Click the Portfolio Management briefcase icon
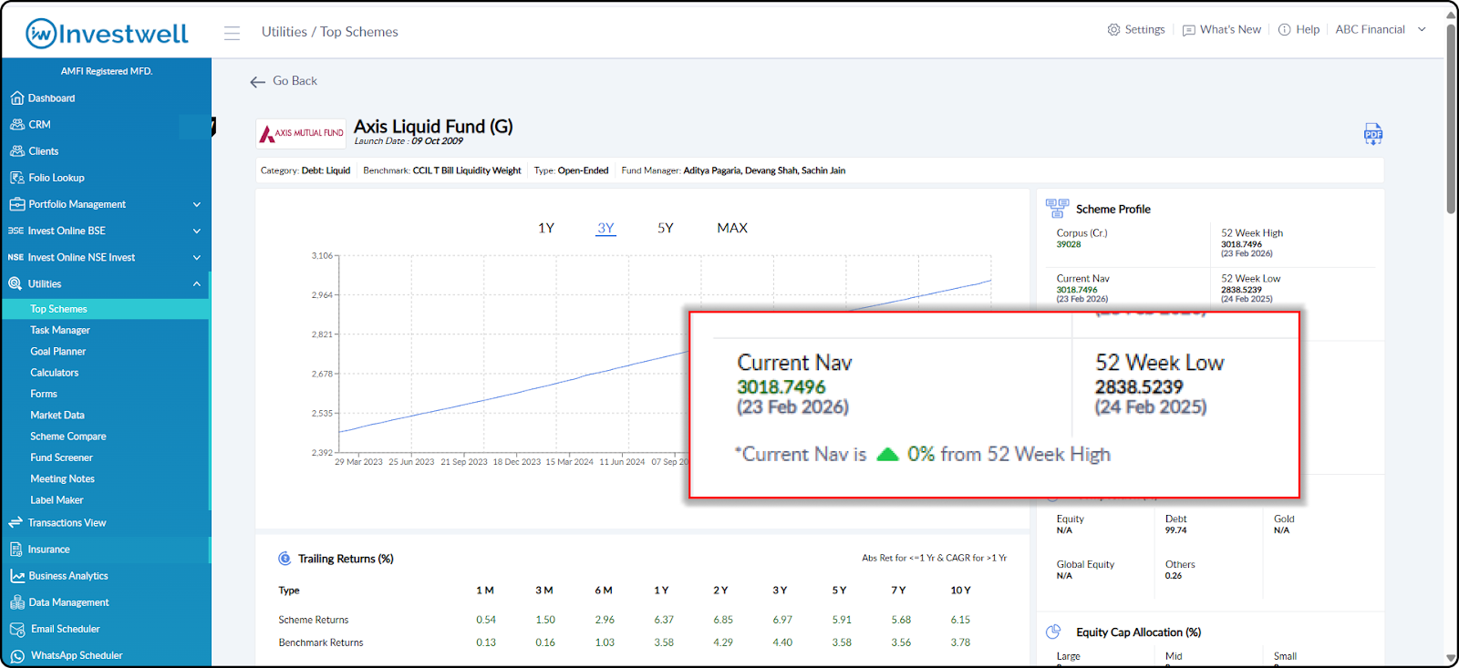The image size is (1459, 668). point(16,204)
